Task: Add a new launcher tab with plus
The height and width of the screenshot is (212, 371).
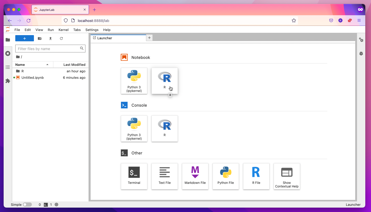Action: click(149, 38)
